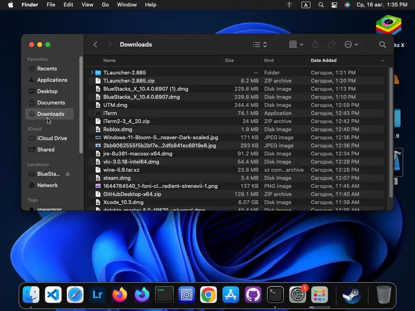Open the Edit menu

coord(68,5)
